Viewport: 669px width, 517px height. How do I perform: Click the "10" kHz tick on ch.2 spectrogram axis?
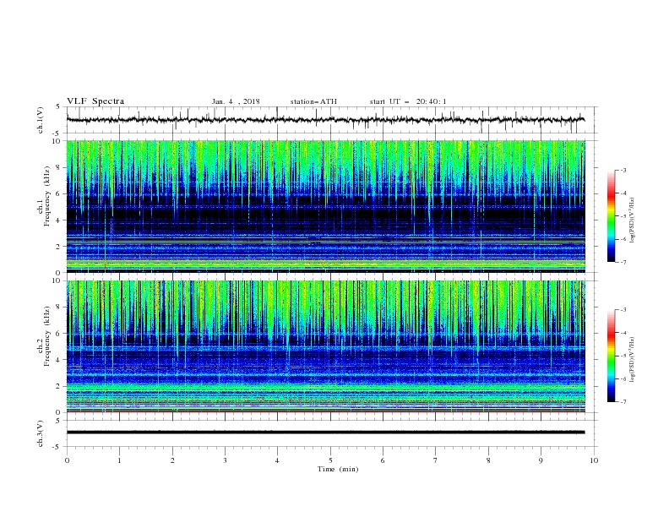pos(57,280)
